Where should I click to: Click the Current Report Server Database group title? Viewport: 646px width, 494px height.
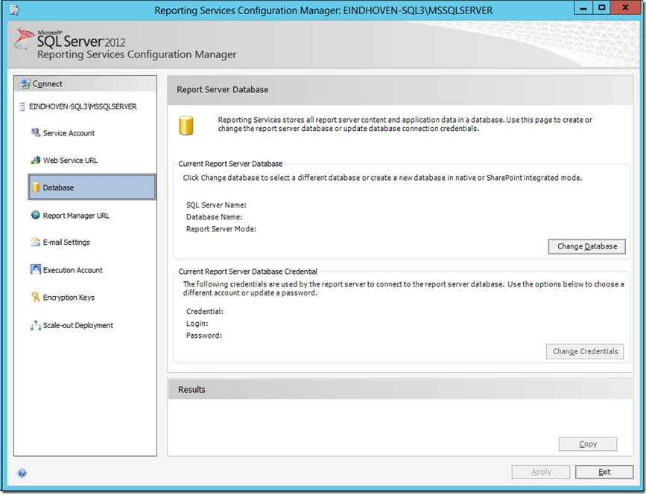tap(230, 164)
